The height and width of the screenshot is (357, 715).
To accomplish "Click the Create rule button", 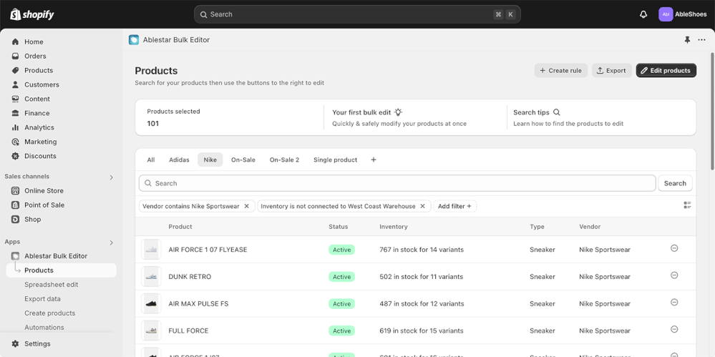I will tap(561, 71).
